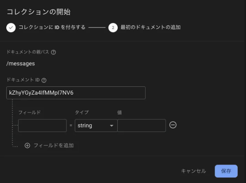The width and height of the screenshot is (246, 183).
Task: Click the completed step checkmark circle
Action: [x=11, y=27]
